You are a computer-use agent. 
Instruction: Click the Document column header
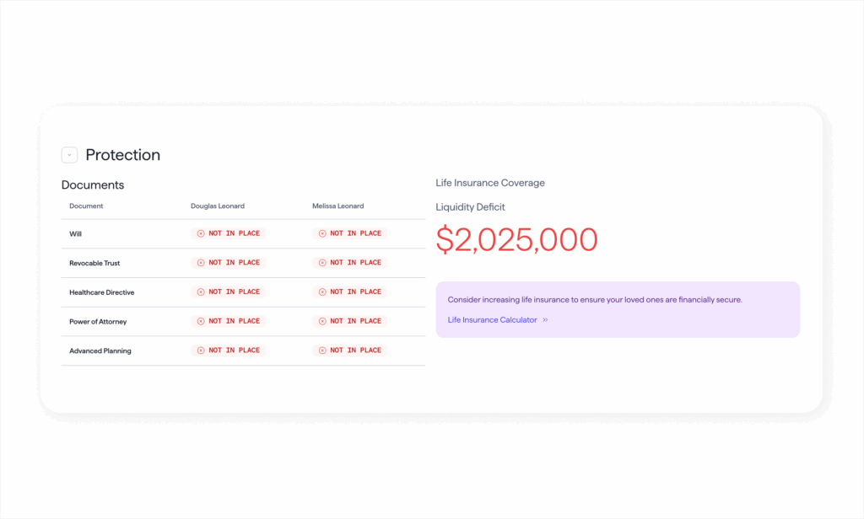[x=86, y=206]
